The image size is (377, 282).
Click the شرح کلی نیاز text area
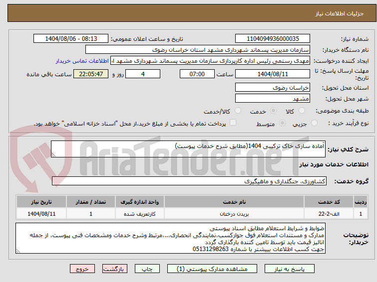pyautogui.click(x=188, y=149)
